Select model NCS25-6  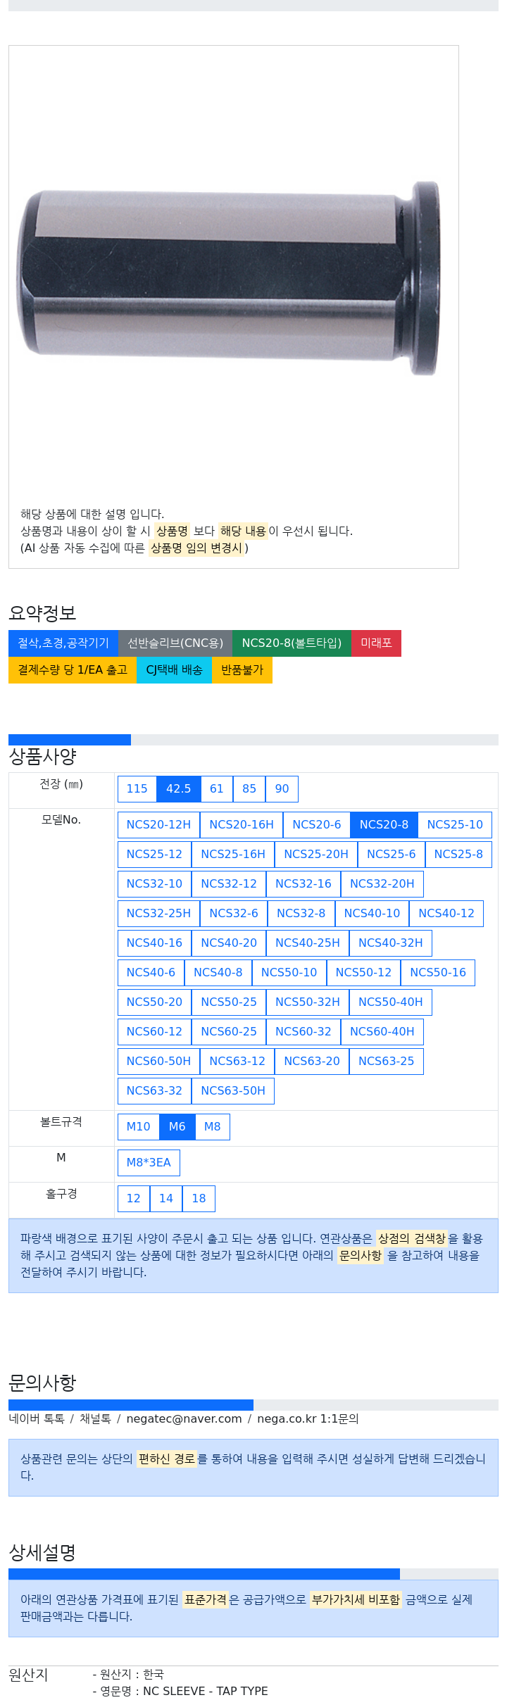[392, 855]
